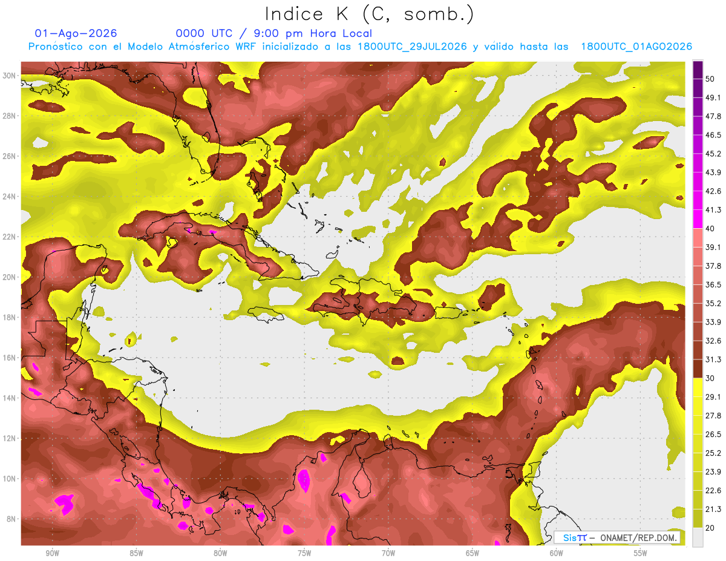Click longitude axis label '85W'

pyautogui.click(x=136, y=553)
